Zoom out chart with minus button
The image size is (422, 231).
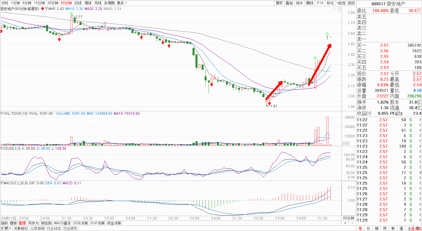pyautogui.click(x=352, y=223)
